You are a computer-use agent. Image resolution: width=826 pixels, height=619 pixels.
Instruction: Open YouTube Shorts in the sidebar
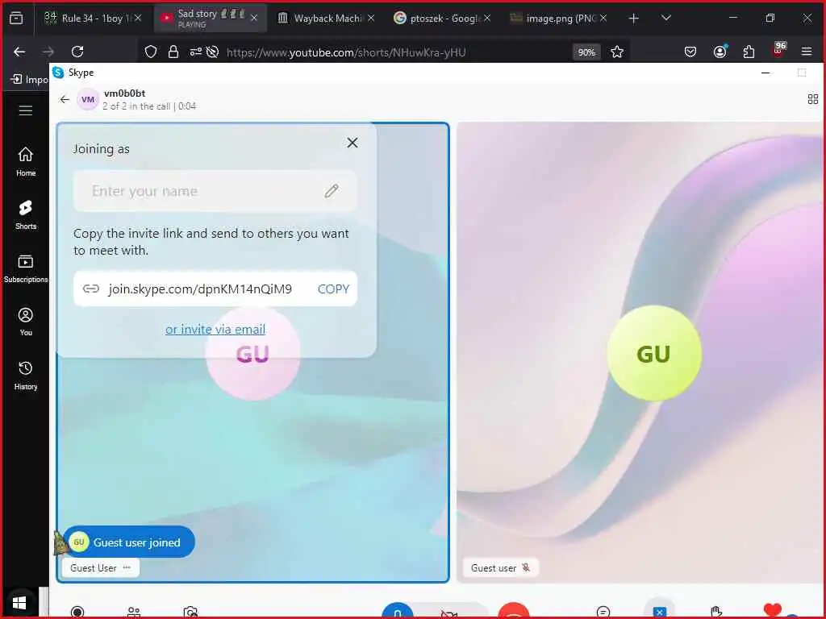click(25, 214)
